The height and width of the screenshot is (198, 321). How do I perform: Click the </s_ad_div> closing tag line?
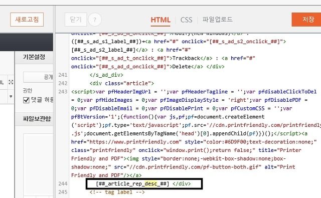tap(106, 75)
